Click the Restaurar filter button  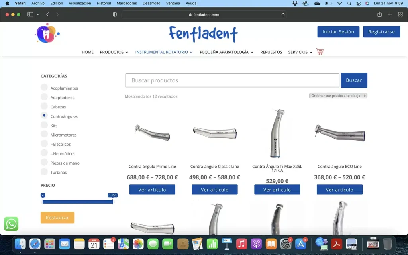57,218
